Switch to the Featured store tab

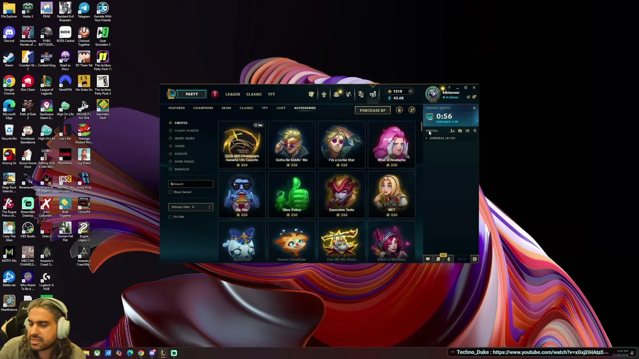pos(176,108)
